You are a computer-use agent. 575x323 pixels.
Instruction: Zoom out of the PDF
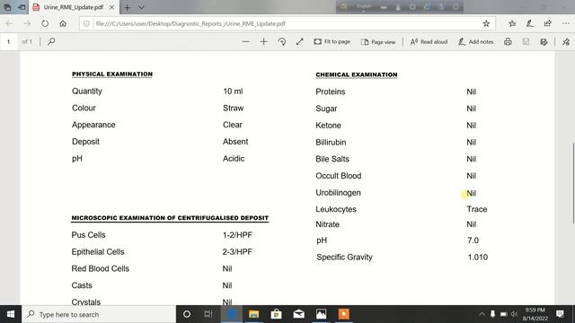(x=245, y=42)
